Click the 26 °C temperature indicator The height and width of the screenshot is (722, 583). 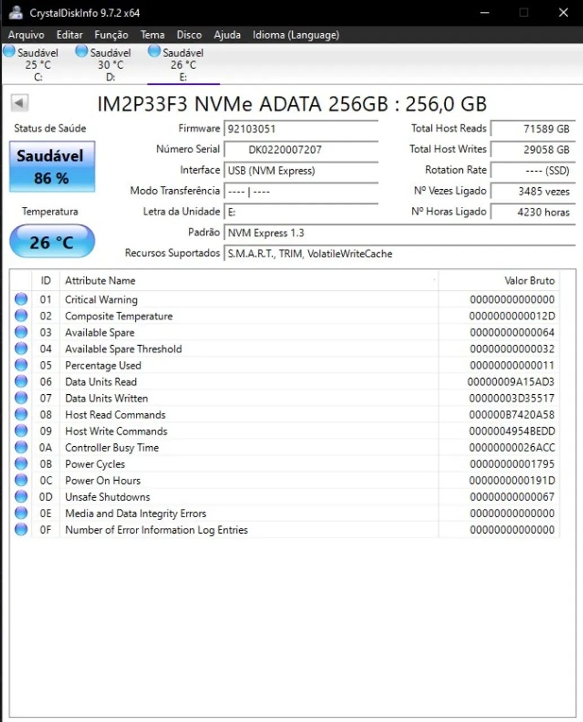[52, 241]
